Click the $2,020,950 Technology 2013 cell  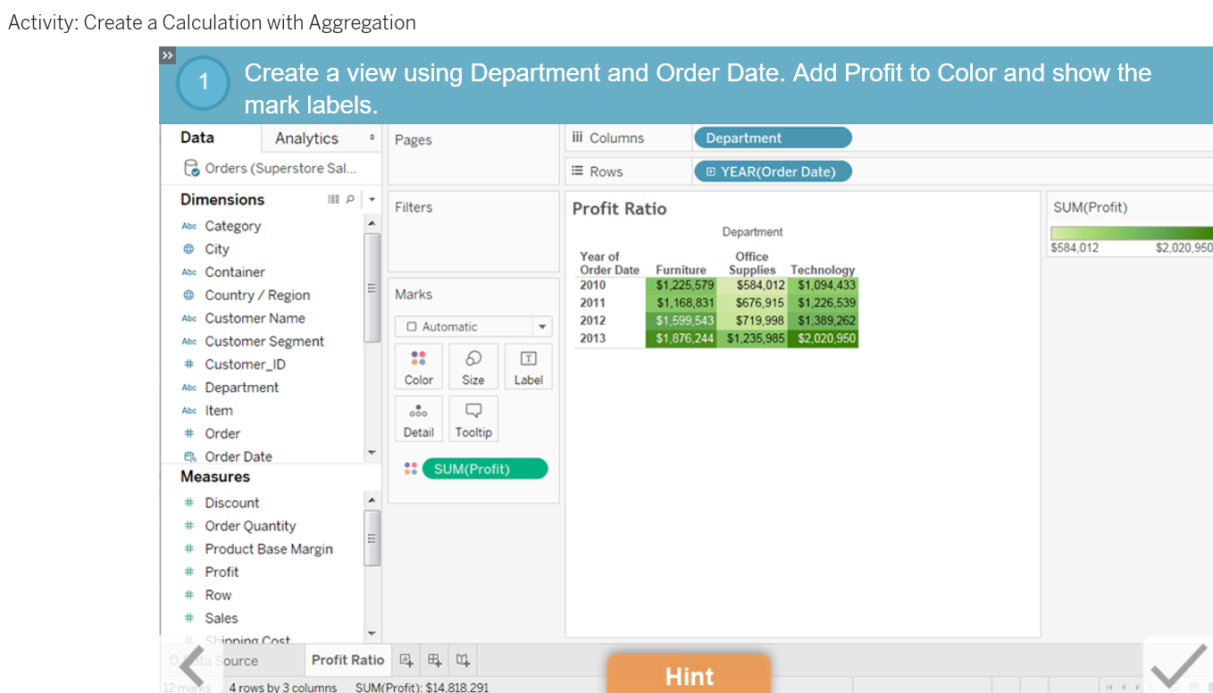[x=823, y=338]
